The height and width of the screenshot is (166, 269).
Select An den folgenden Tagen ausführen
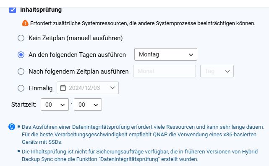[21, 55]
